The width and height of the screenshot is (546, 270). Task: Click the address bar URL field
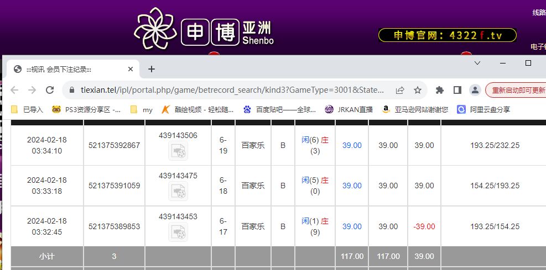click(x=232, y=90)
